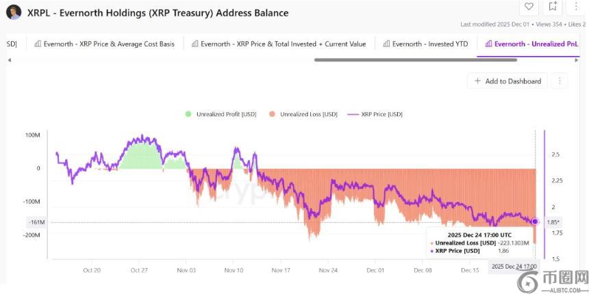Image resolution: width=589 pixels, height=294 pixels.
Task: Toggle Unrealized Profit [USD] series
Action: tap(221, 114)
